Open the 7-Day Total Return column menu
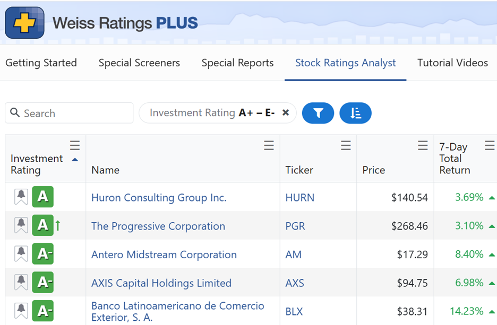 click(490, 146)
